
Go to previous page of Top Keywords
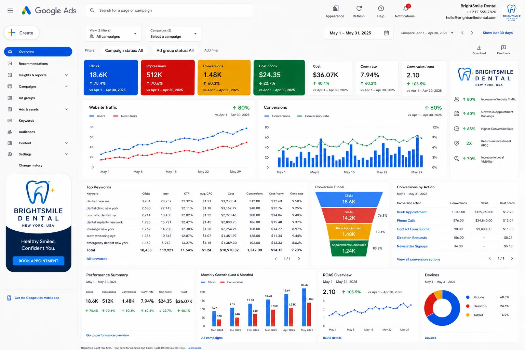(276, 259)
